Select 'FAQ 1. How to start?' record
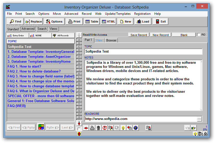The width and height of the screenshot is (215, 143). [x=41, y=66]
